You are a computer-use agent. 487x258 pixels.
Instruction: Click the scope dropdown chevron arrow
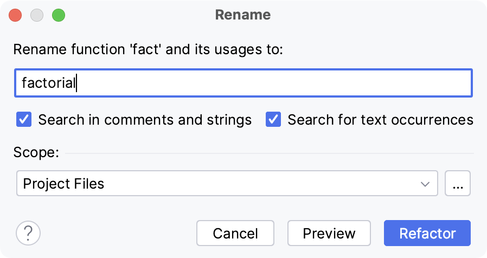(x=425, y=184)
